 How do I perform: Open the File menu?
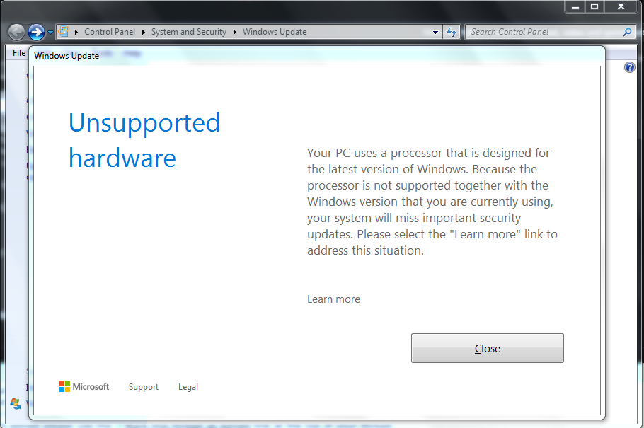[19, 53]
